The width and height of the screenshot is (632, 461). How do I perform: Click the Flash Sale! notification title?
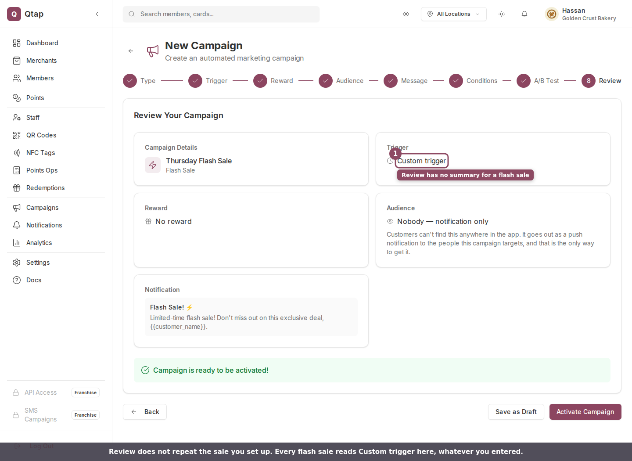(x=172, y=307)
